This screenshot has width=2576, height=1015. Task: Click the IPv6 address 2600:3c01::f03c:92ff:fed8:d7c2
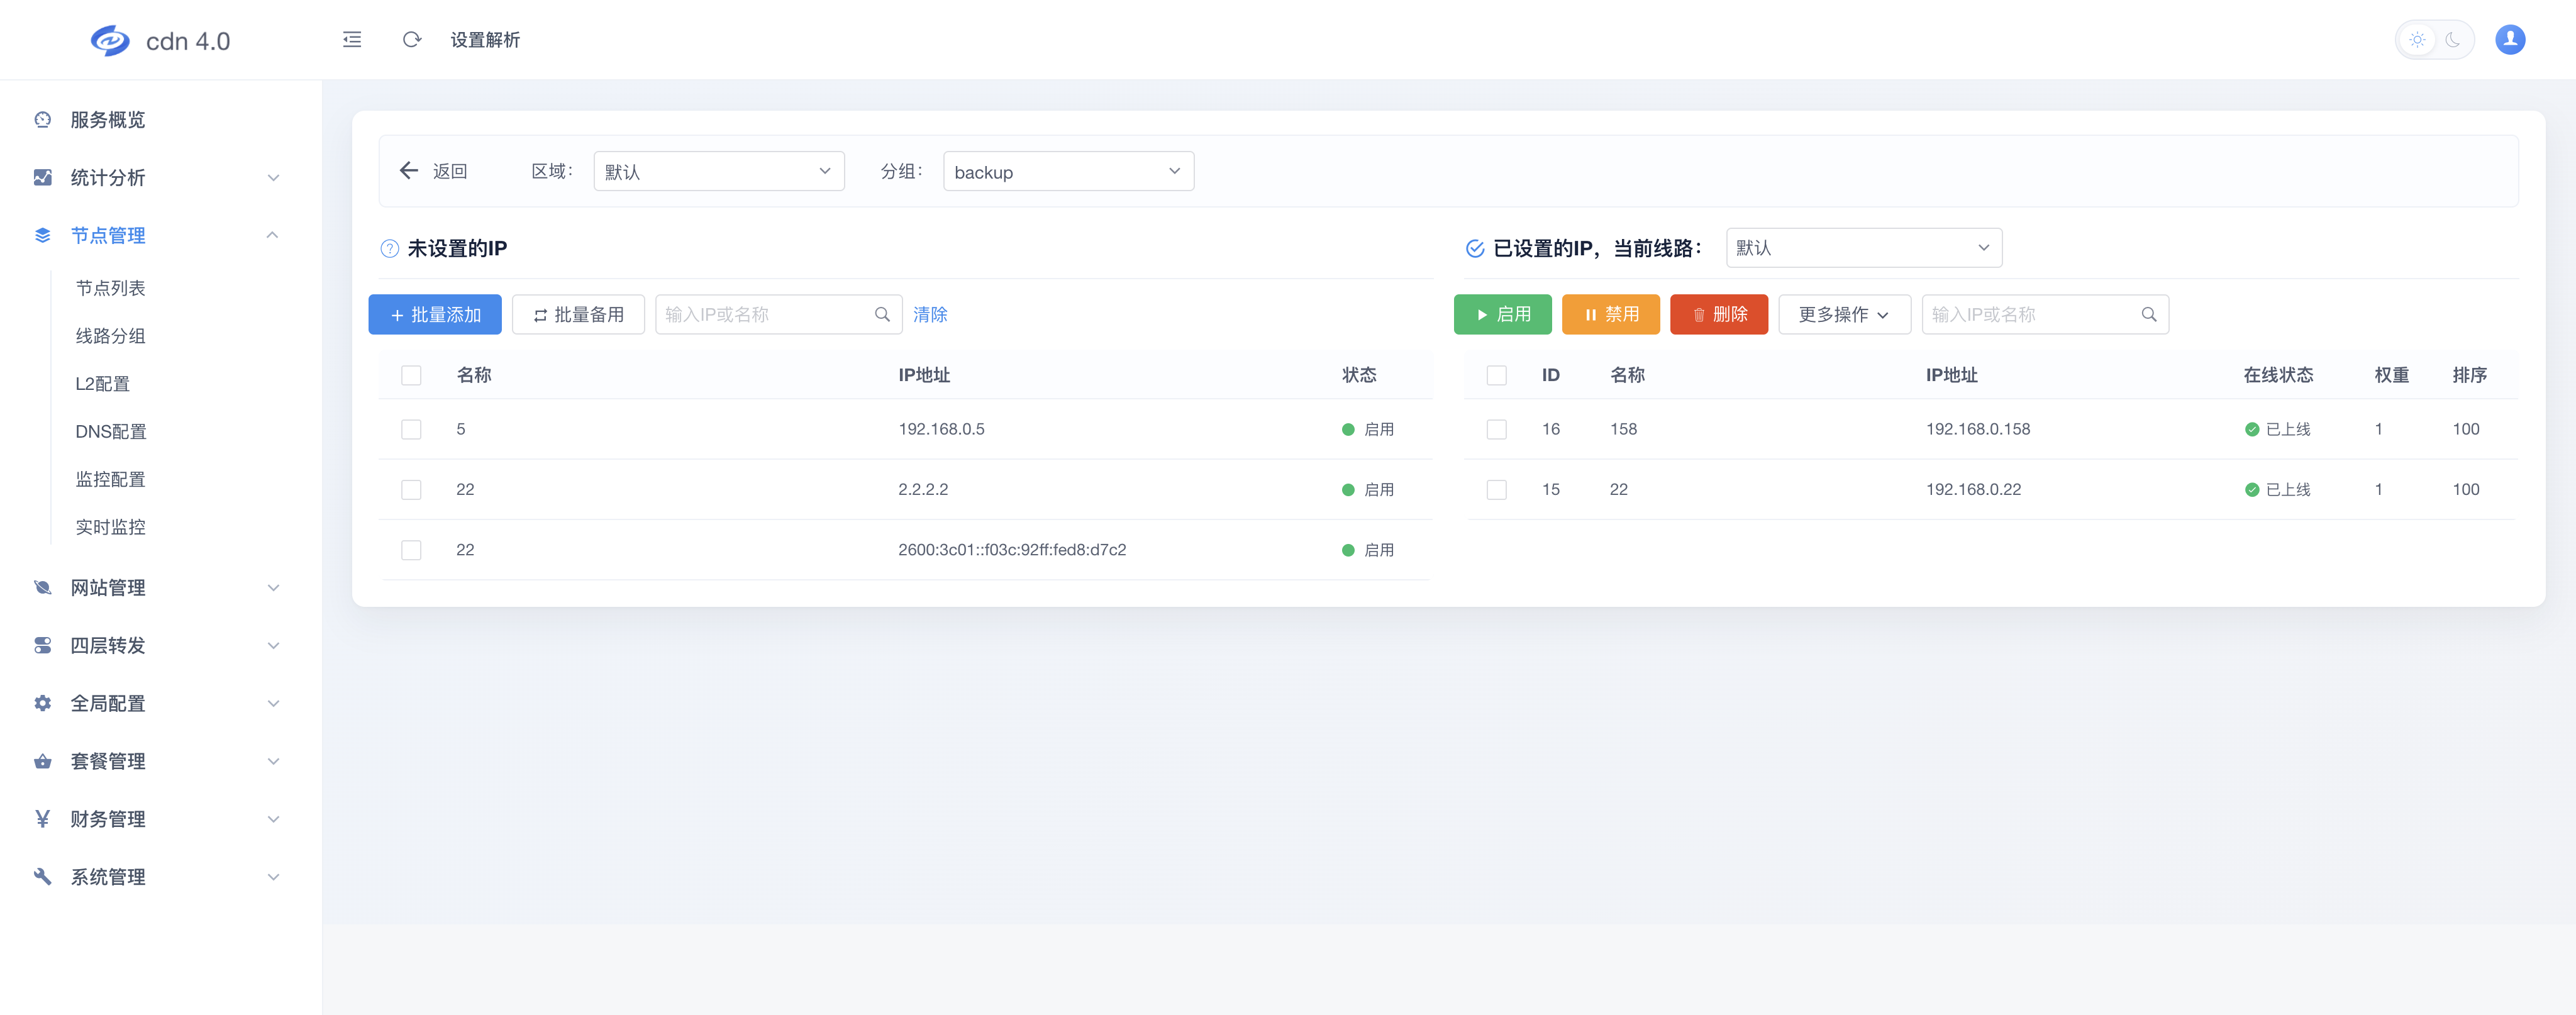(1012, 550)
